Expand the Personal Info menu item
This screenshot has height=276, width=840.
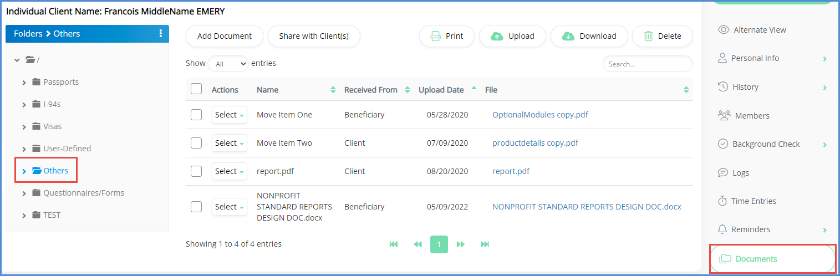756,58
